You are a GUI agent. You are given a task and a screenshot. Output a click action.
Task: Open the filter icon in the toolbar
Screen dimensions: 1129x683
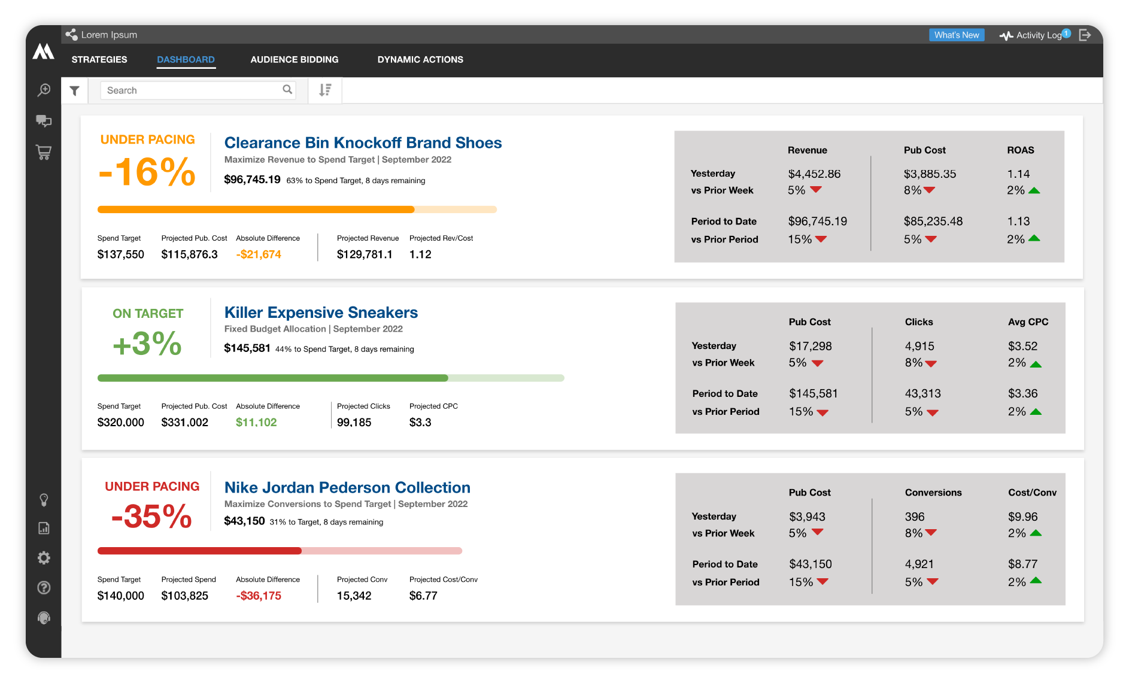[x=74, y=90]
